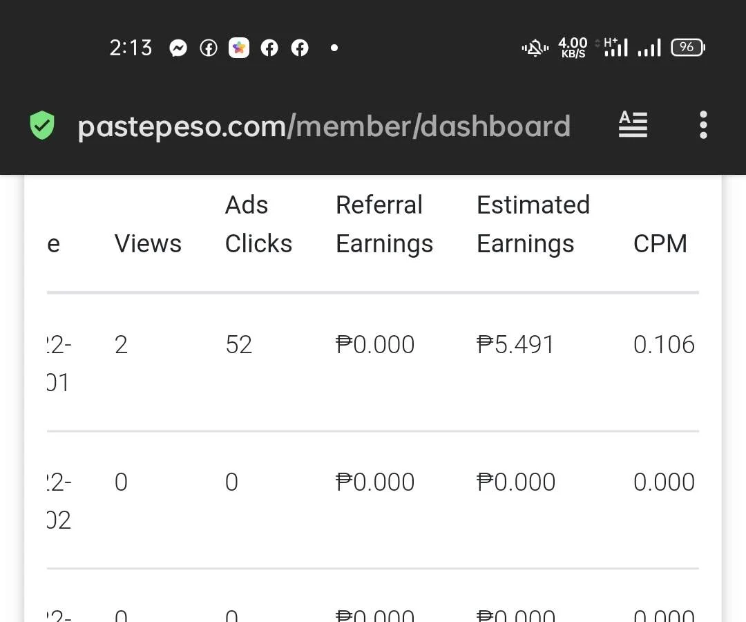
Task: Tap the Referral Earnings column header
Action: coord(385,225)
